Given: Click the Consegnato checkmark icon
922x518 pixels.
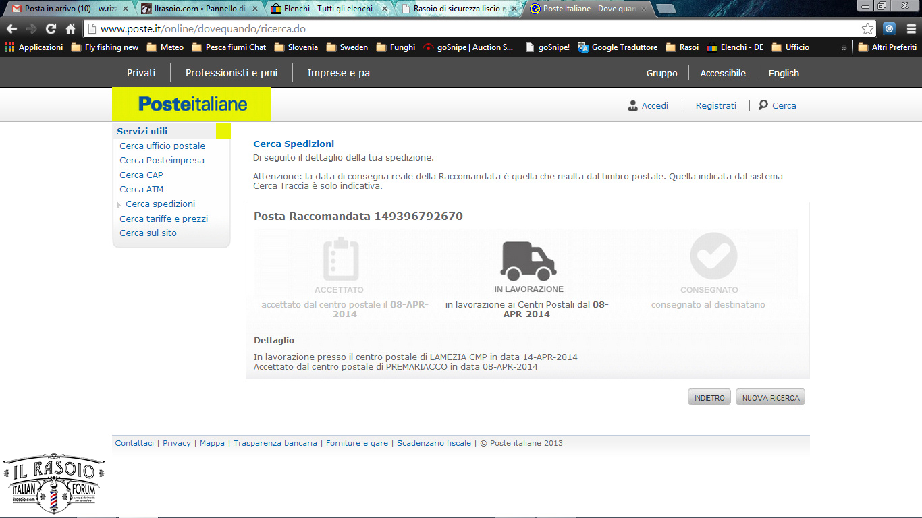Looking at the screenshot, I should (x=713, y=256).
